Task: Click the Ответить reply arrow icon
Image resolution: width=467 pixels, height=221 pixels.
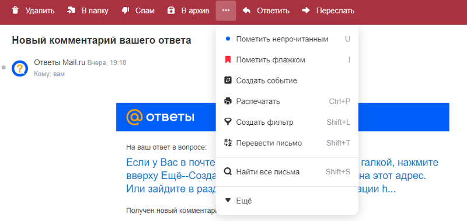Action: click(x=246, y=10)
